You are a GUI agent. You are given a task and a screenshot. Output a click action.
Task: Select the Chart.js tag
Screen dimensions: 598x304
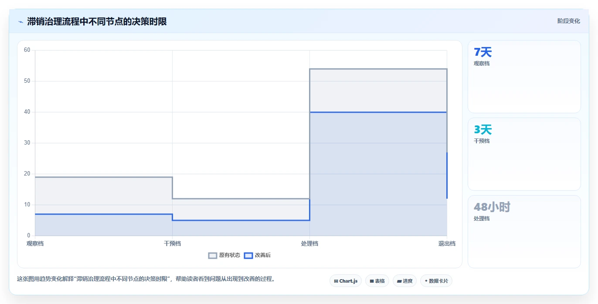(346, 281)
